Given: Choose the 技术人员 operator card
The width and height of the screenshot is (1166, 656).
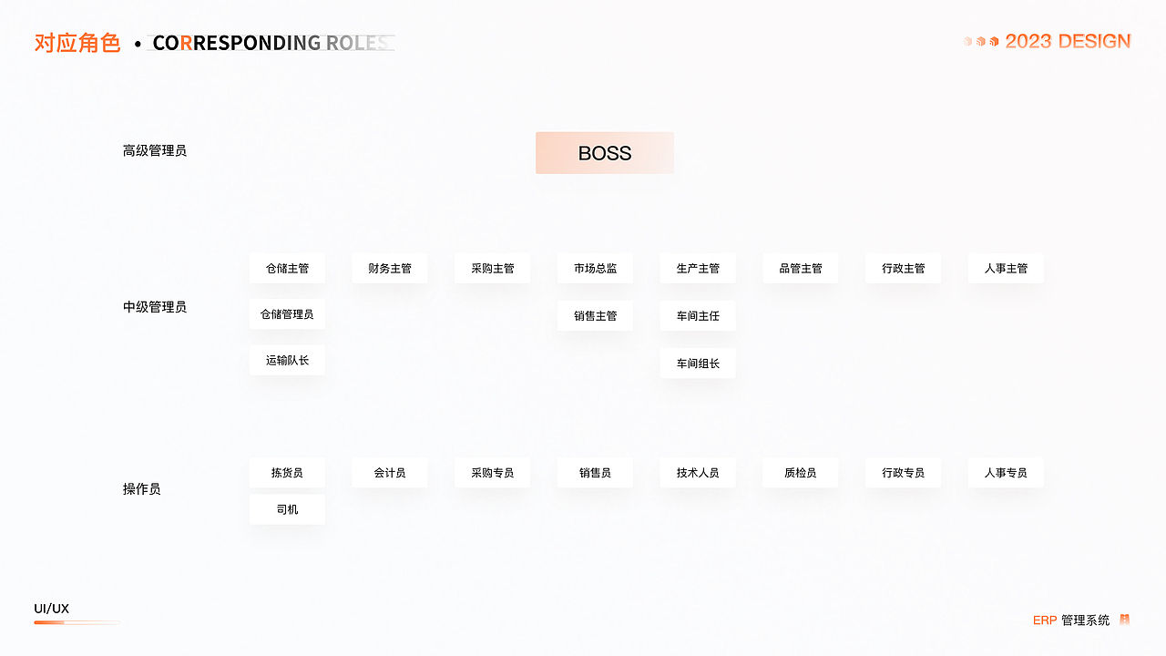Looking at the screenshot, I should (698, 473).
